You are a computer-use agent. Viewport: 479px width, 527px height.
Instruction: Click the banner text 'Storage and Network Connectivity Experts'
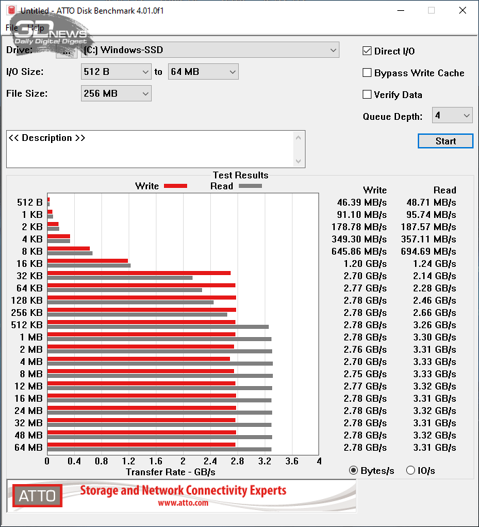(183, 490)
